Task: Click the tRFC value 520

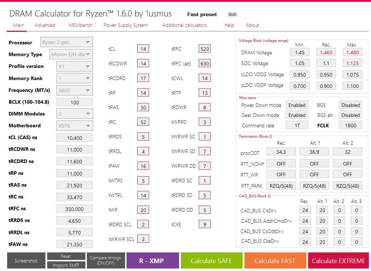Action: (205, 49)
